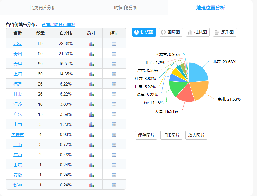This screenshot has width=257, height=196.
Task: Open the details icon for 上海
Action: [x=114, y=74]
